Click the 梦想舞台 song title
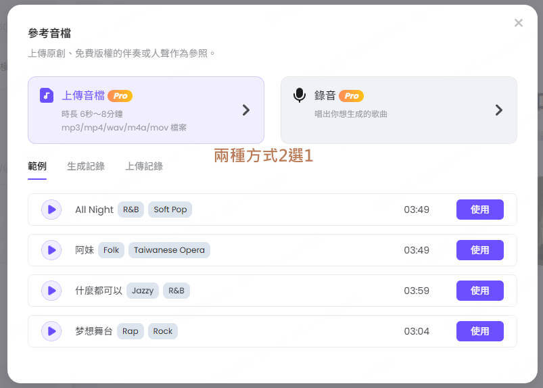 (94, 331)
